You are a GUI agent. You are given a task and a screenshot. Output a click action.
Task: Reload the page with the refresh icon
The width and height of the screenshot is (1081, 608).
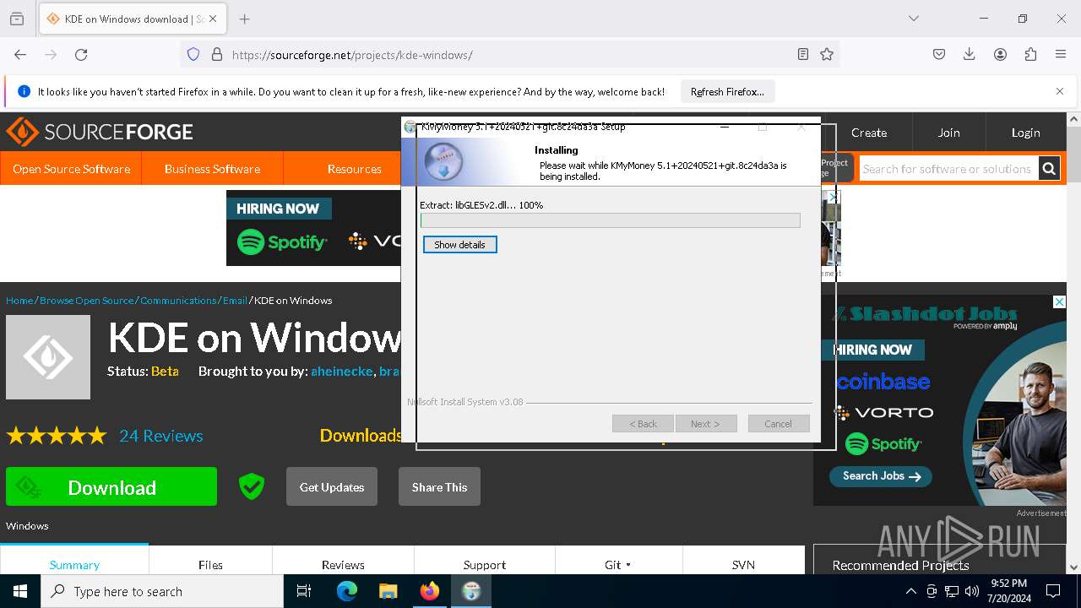tap(81, 54)
